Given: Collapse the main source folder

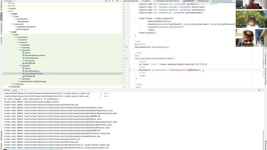Looking at the screenshot, I should [9, 14].
